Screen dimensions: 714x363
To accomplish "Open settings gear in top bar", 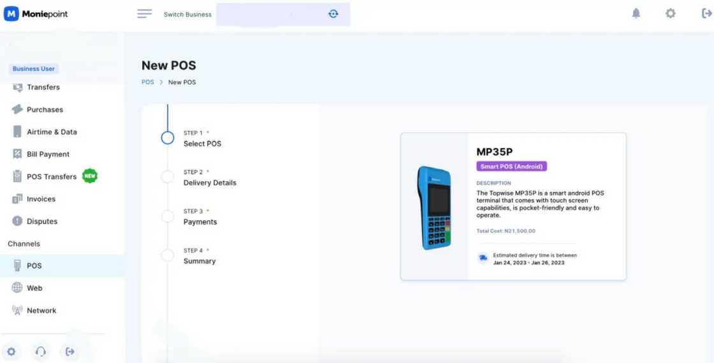I will tap(670, 13).
